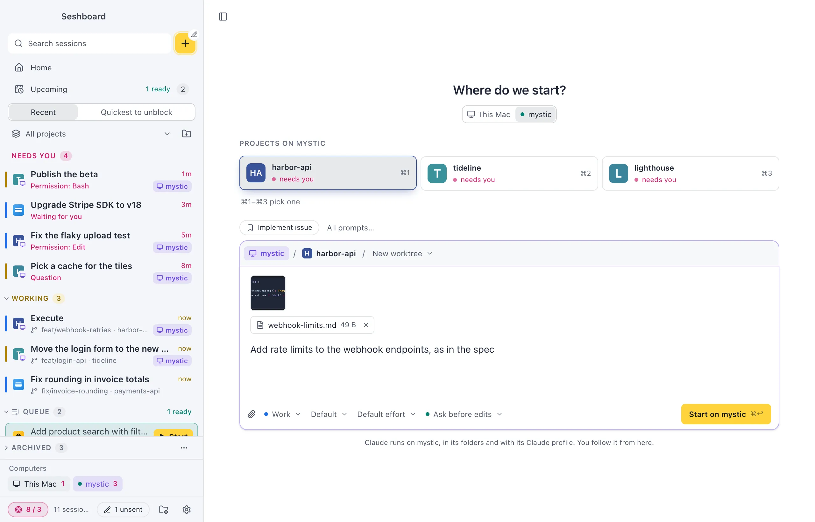Open the Work mode dropdown
Viewport: 815px width, 522px height.
click(x=282, y=414)
